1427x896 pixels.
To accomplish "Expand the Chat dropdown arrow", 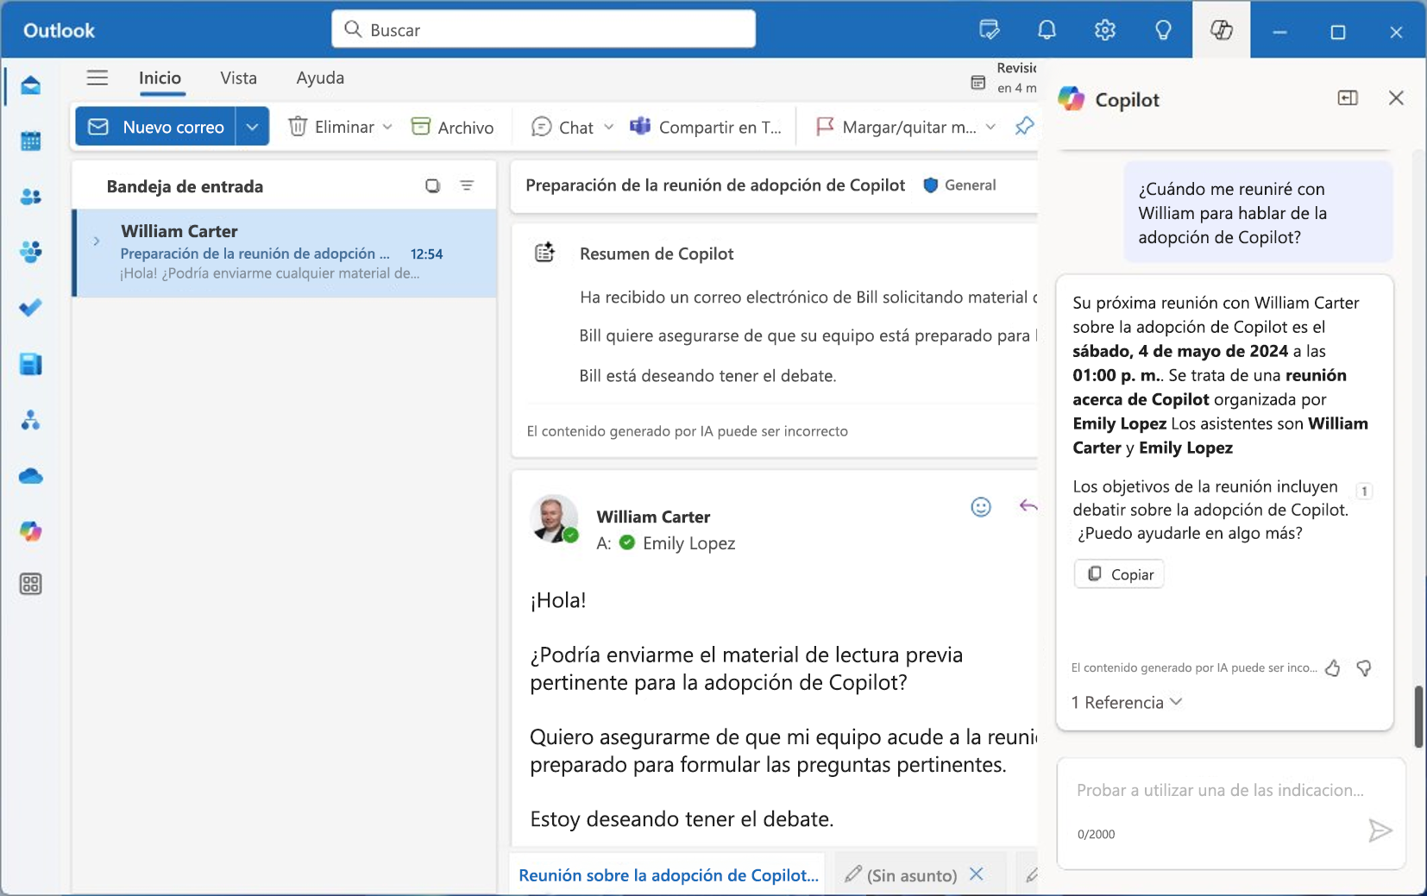I will [x=608, y=127].
